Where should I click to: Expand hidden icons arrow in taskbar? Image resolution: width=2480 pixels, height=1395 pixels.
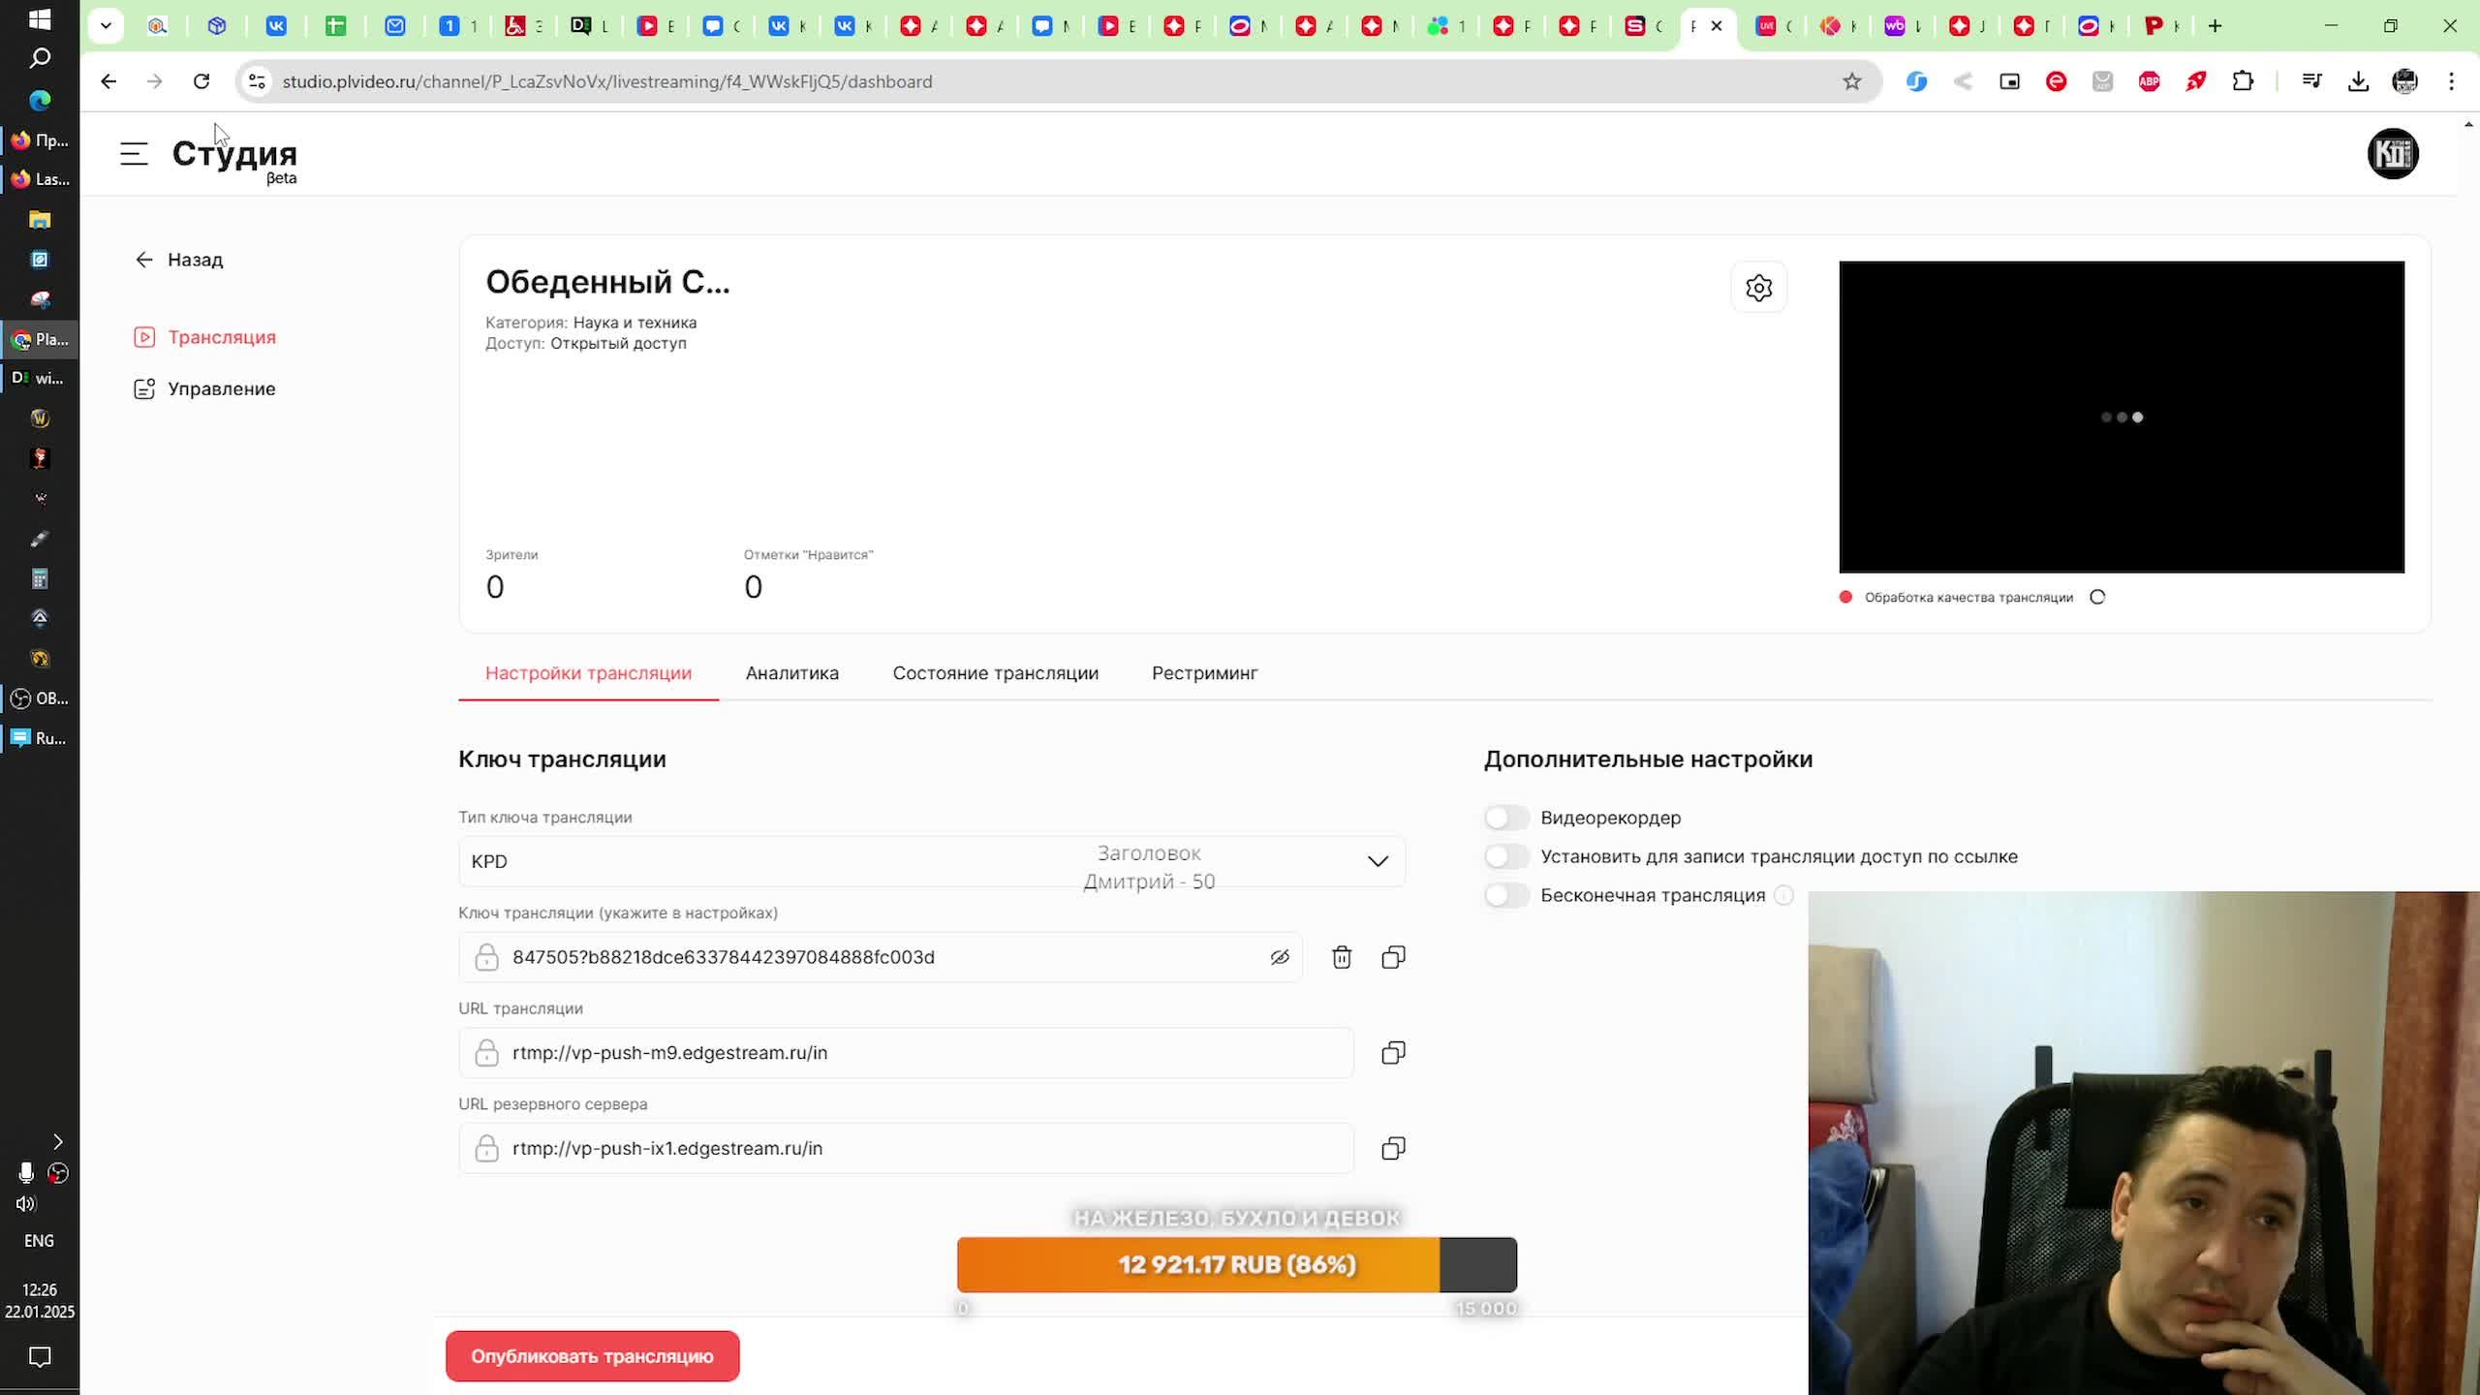coord(57,1141)
